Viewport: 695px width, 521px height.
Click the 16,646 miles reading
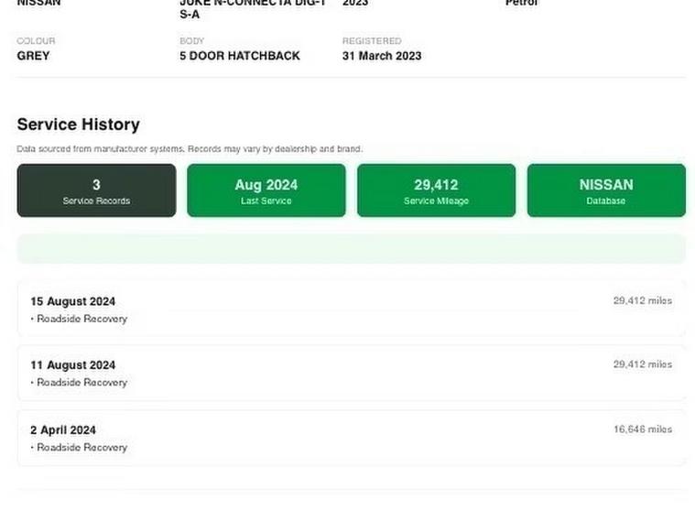(642, 429)
